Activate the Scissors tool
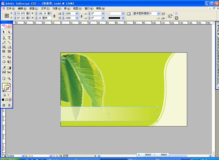The width and height of the screenshot is (219, 160). click(9, 73)
